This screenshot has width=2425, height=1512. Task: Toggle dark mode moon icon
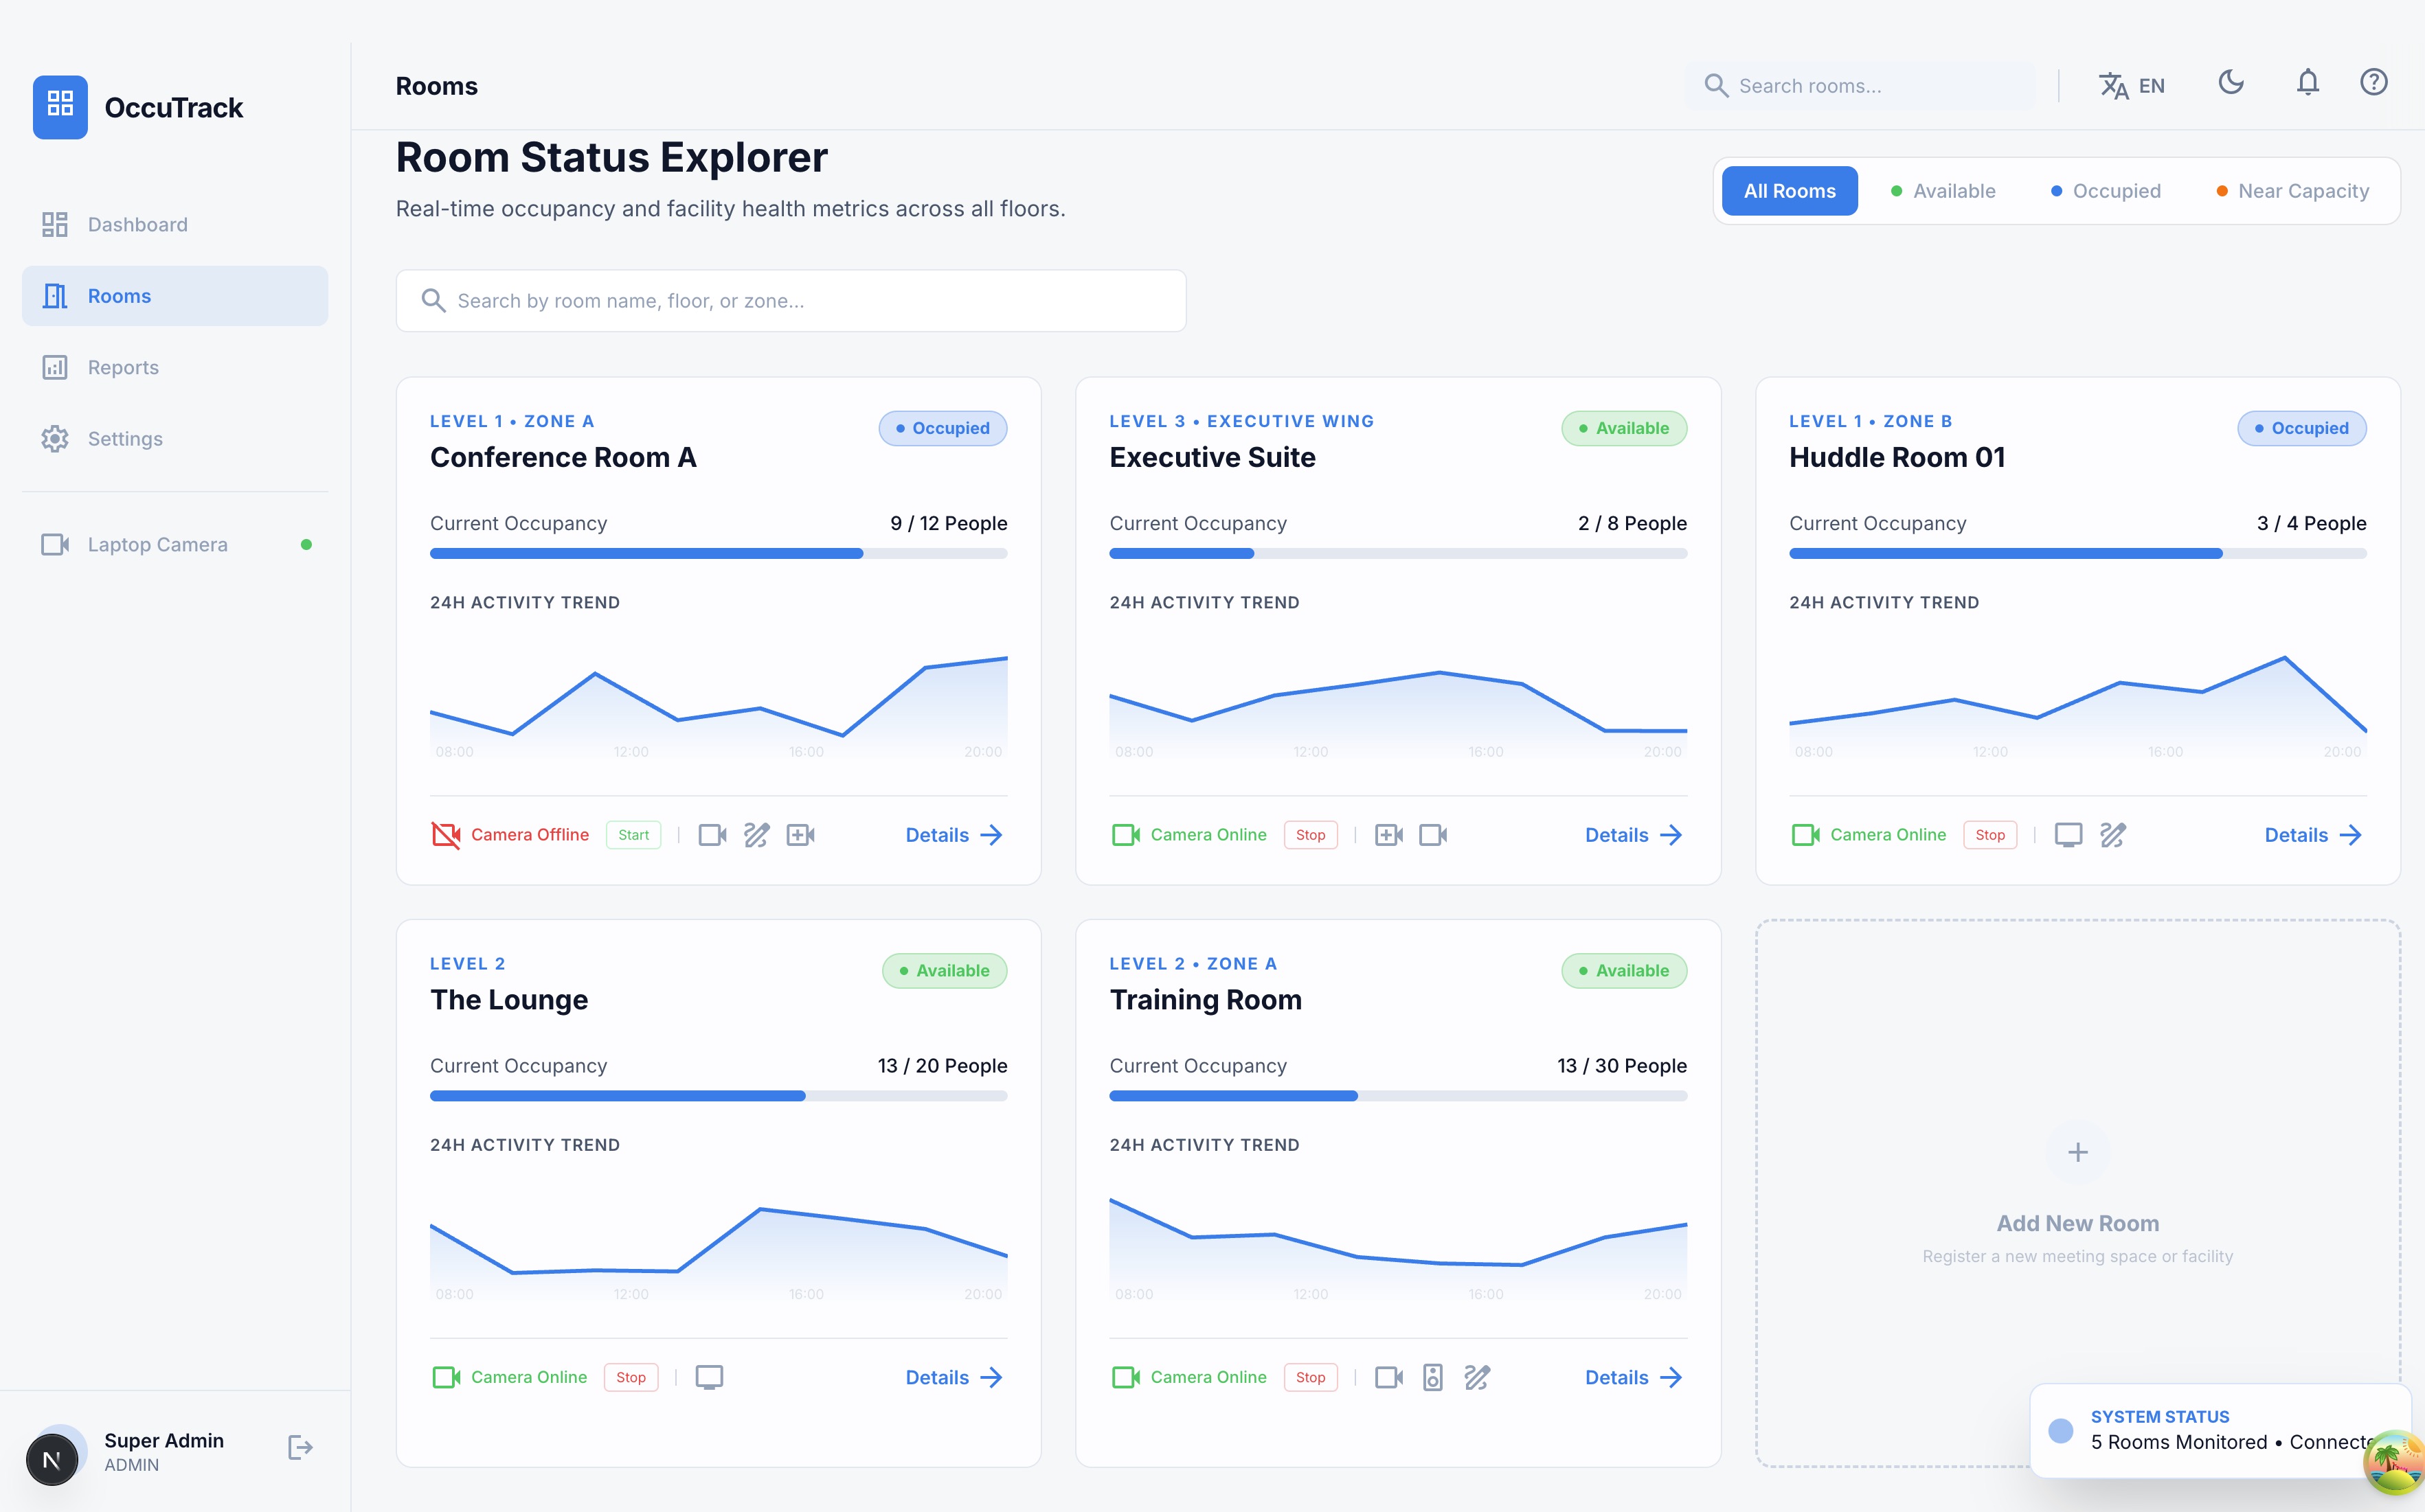click(x=2231, y=83)
